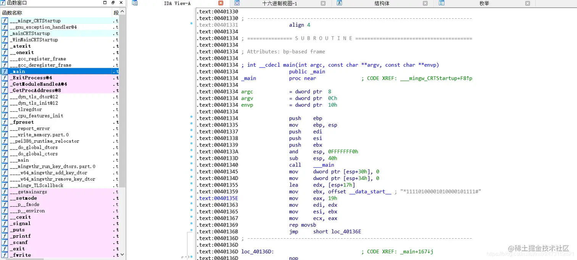Image resolution: width=577 pixels, height=260 pixels.
Task: Float the 函数窗口 panel
Action: [x=113, y=3]
